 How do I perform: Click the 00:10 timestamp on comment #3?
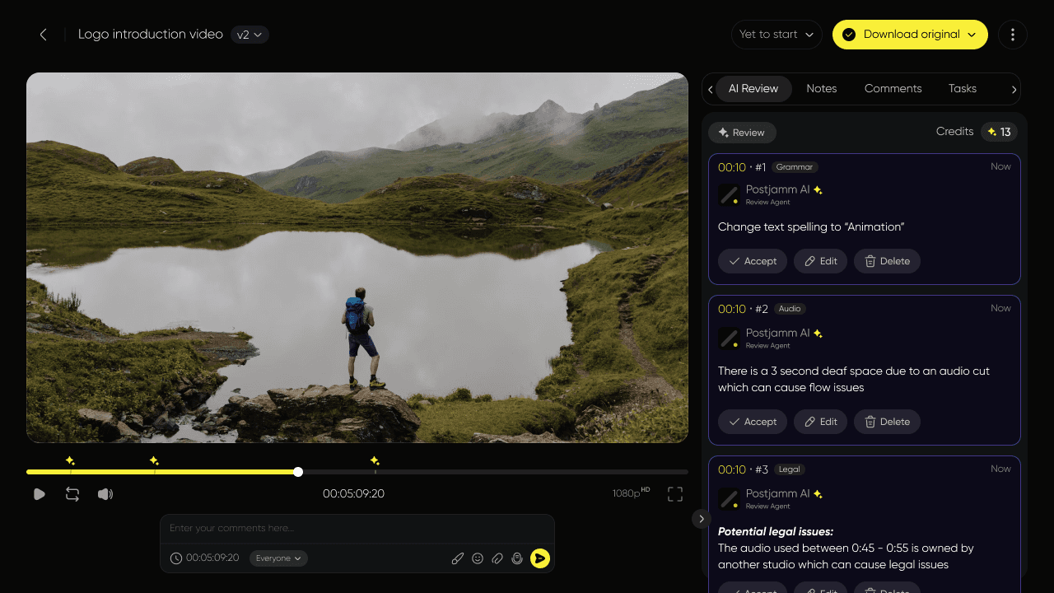(731, 469)
